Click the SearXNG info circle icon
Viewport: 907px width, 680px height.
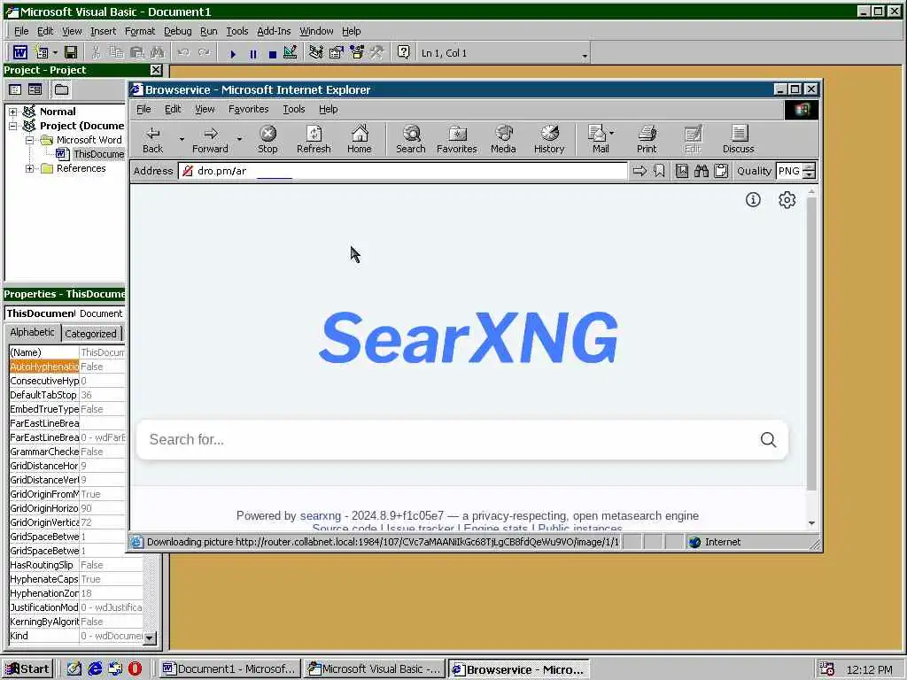tap(753, 199)
